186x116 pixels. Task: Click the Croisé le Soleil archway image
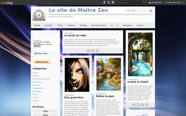pyautogui.click(x=140, y=54)
